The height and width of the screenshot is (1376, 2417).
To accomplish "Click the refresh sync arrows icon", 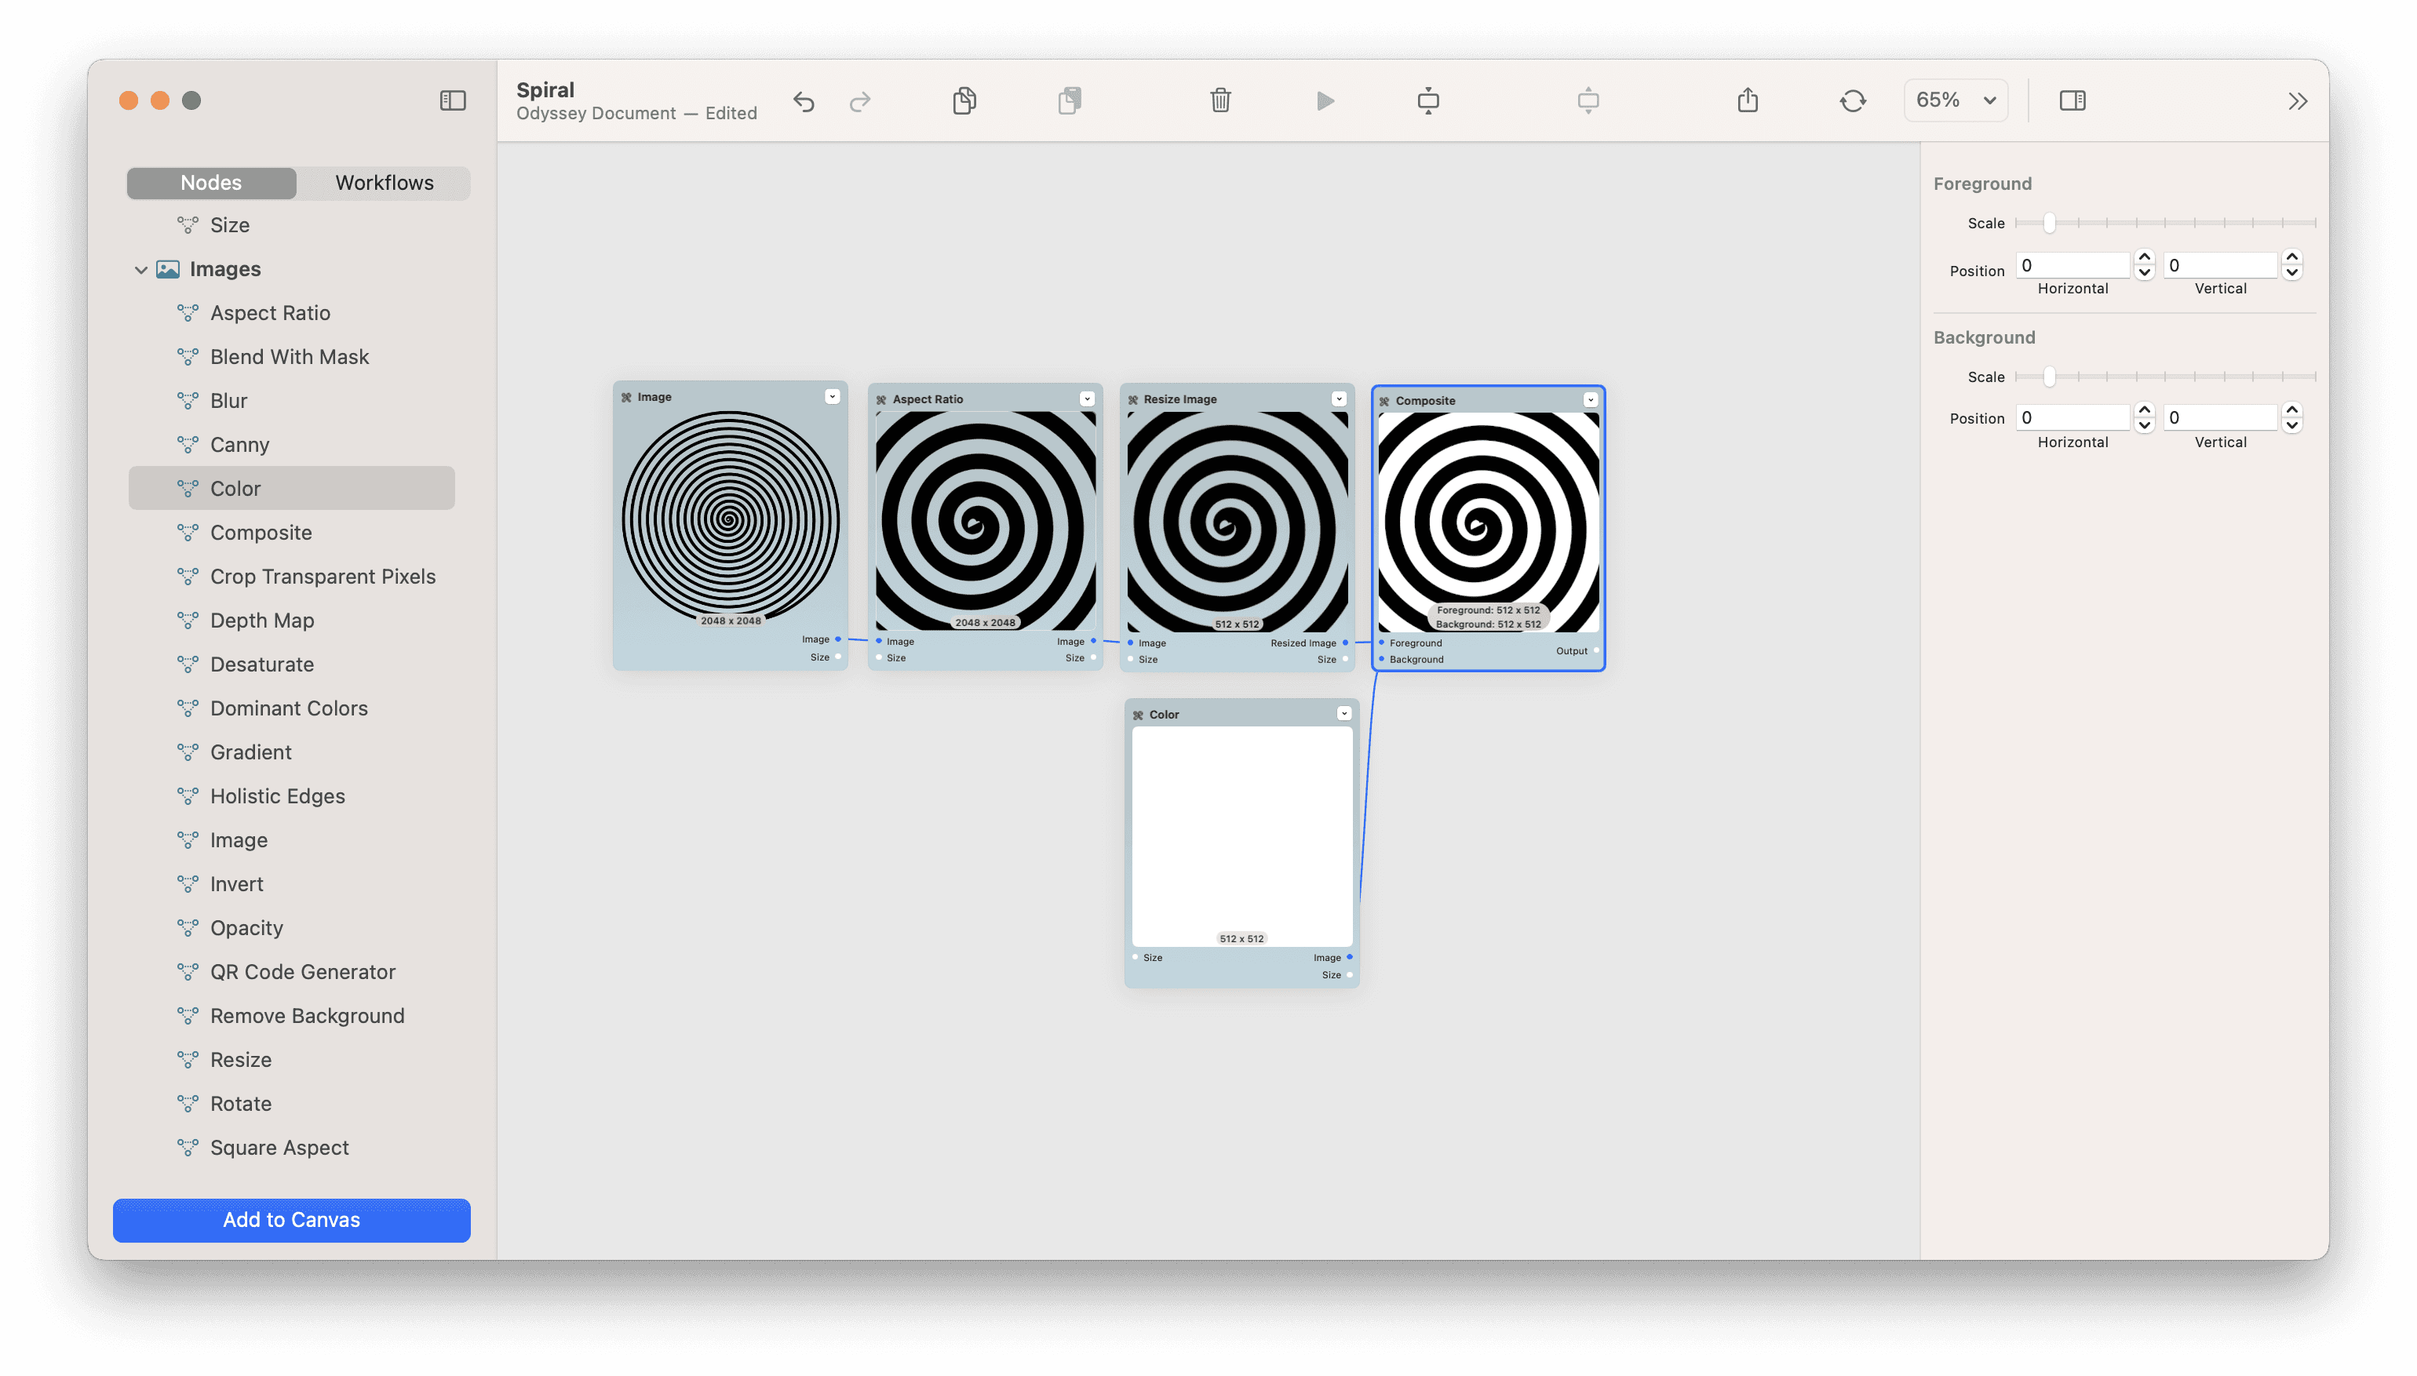I will (x=1853, y=100).
